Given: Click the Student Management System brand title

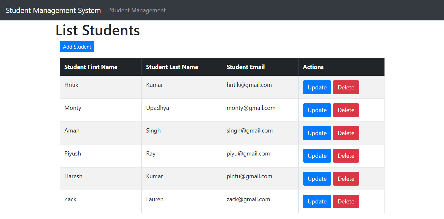Looking at the screenshot, I should tap(53, 10).
